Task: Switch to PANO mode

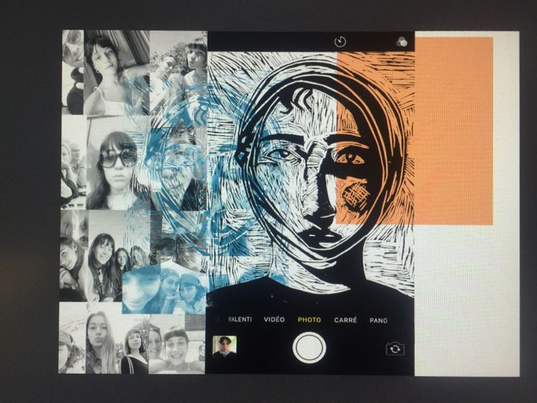Action: pyautogui.click(x=379, y=320)
